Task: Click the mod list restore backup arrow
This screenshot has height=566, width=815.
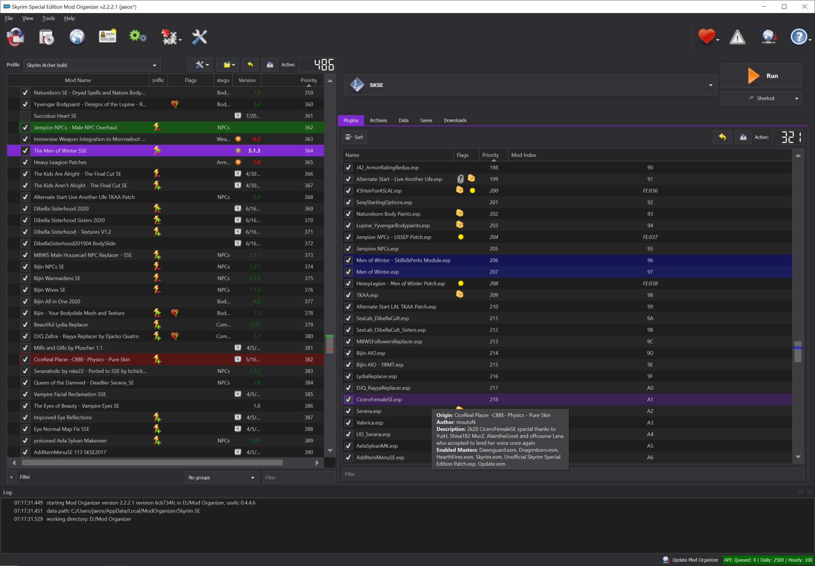Action: tap(250, 65)
